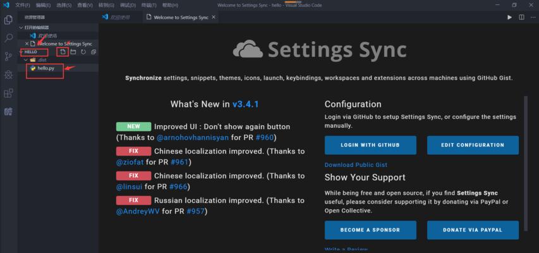Open the 查看(V) menu

(85, 6)
